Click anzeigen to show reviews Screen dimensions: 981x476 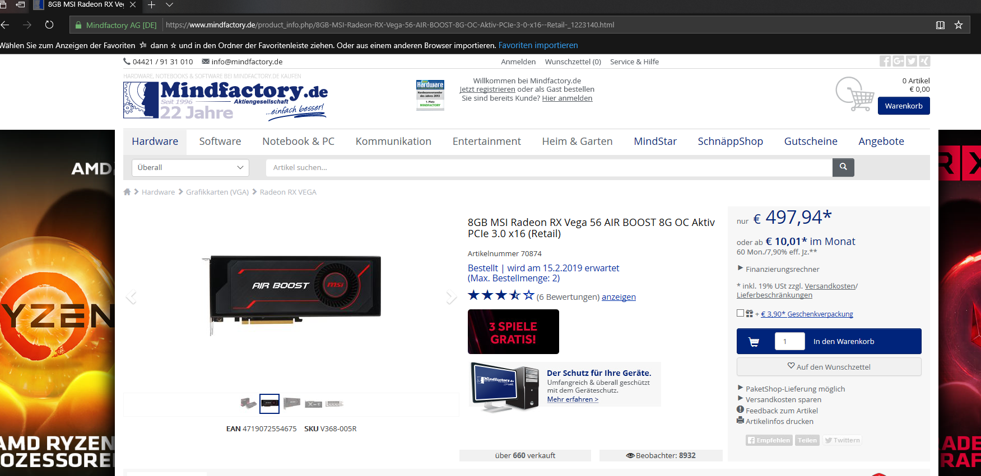tap(619, 297)
